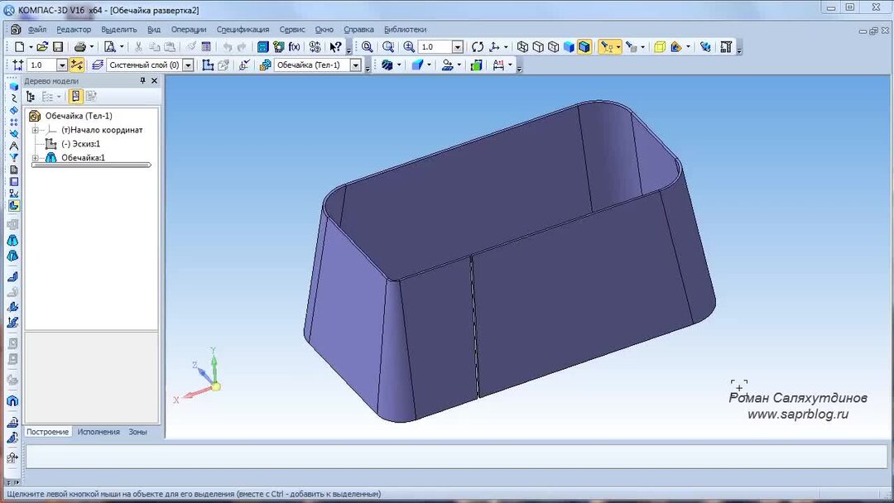This screenshot has width=894, height=503.
Task: Switch to the Зоны tab
Action: (x=137, y=432)
